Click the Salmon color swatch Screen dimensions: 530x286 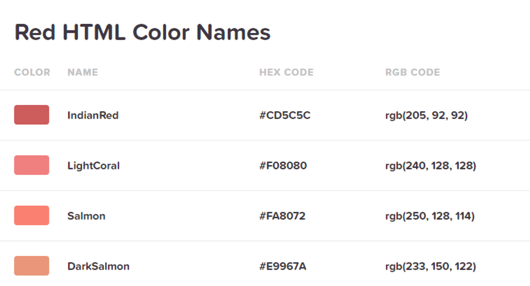coord(32,215)
